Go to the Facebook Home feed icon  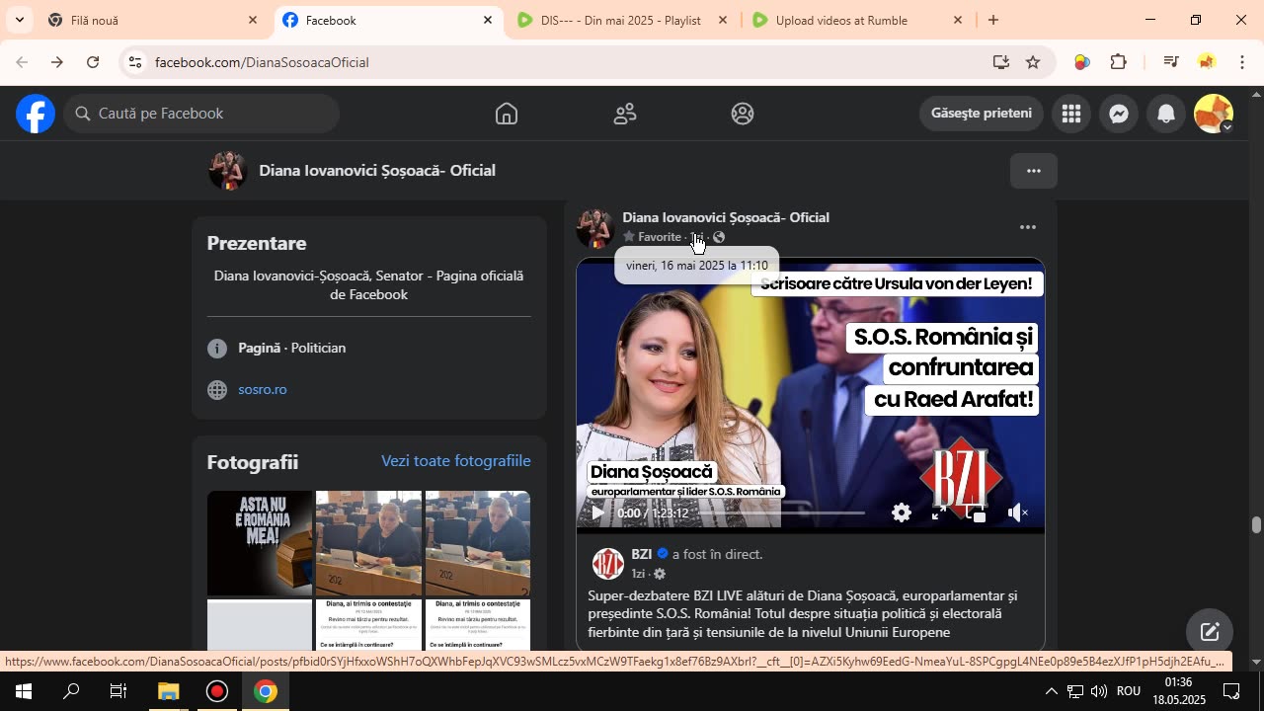[x=507, y=114]
